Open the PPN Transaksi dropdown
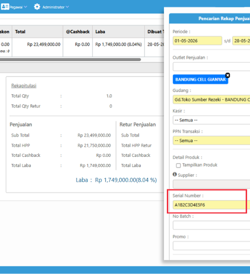This screenshot has width=250, height=274. tap(212, 140)
